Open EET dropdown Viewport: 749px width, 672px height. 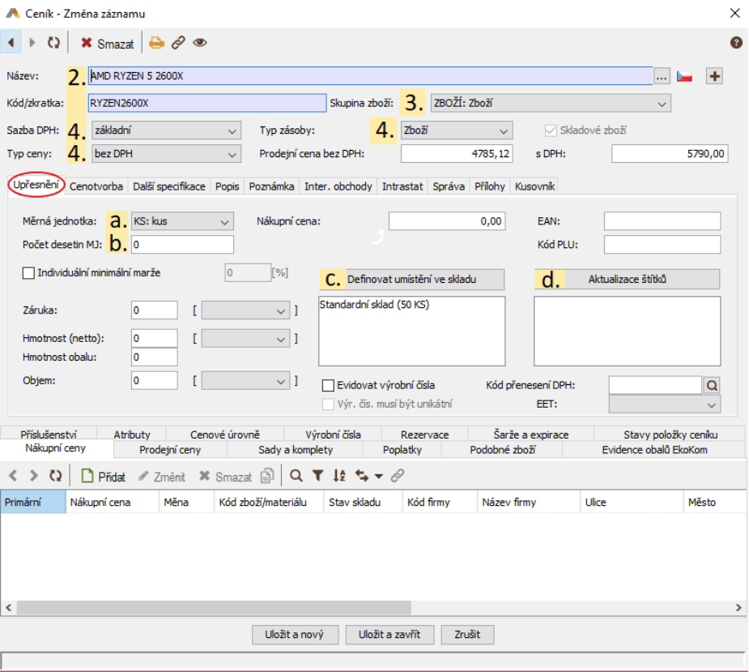click(665, 404)
